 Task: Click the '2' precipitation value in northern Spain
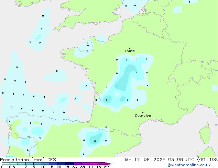click(95, 141)
